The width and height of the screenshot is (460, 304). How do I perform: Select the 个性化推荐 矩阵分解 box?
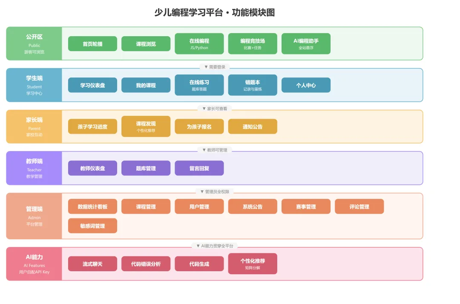253,264
